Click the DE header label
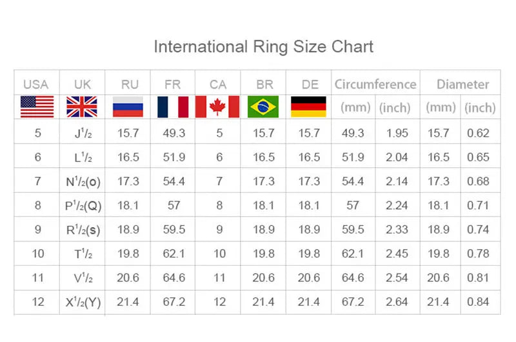This screenshot has width=516, height=342. coord(310,85)
